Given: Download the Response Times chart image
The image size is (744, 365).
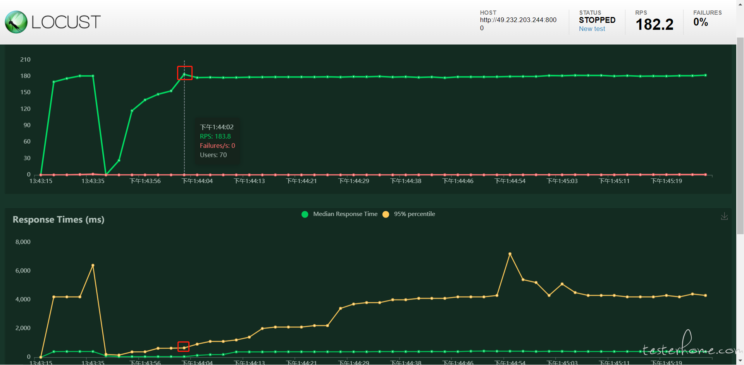Looking at the screenshot, I should pos(724,216).
